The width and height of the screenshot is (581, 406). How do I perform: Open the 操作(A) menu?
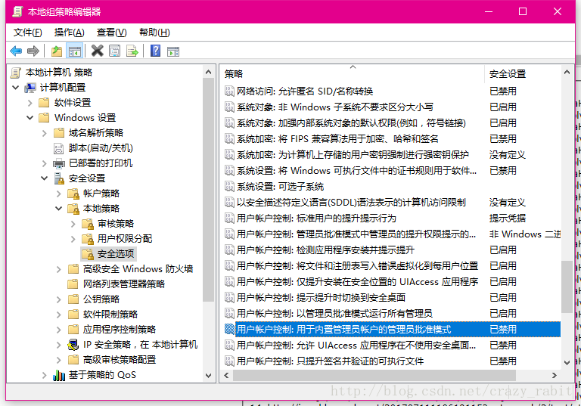click(70, 33)
